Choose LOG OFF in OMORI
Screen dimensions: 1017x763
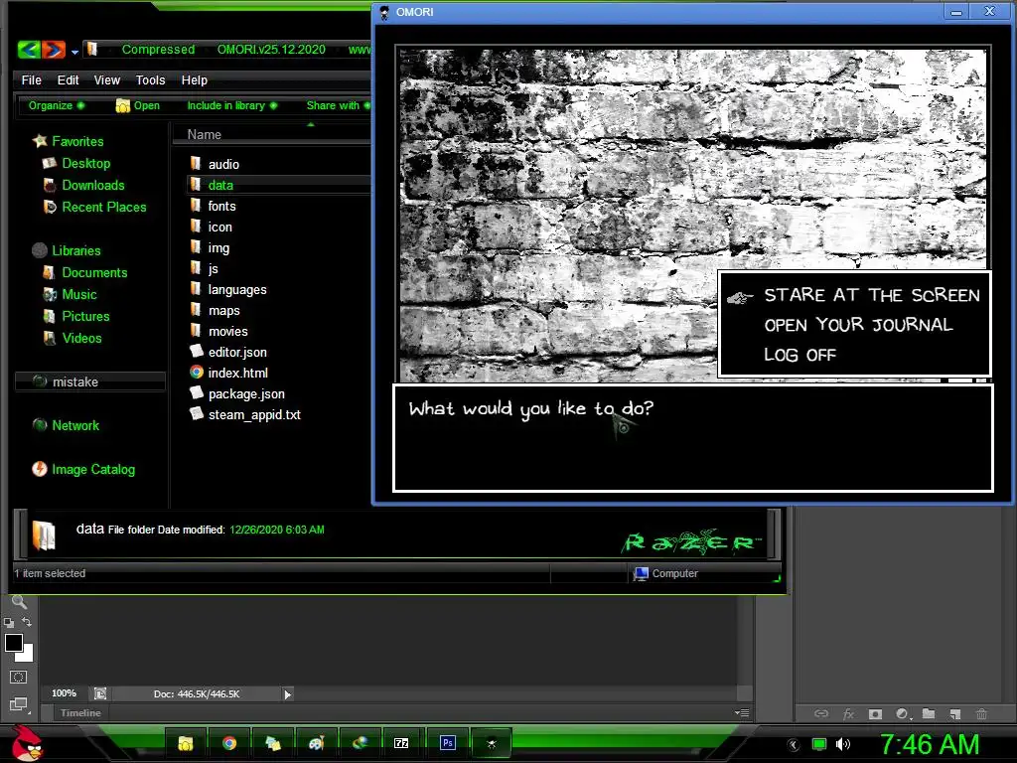click(x=799, y=355)
